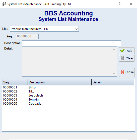Select the Jesootech entry
Viewport: 137px width, 140px height.
36,96
